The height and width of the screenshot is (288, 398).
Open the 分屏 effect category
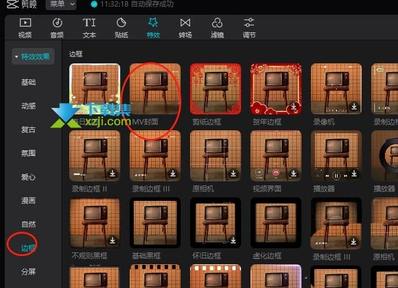point(28,272)
